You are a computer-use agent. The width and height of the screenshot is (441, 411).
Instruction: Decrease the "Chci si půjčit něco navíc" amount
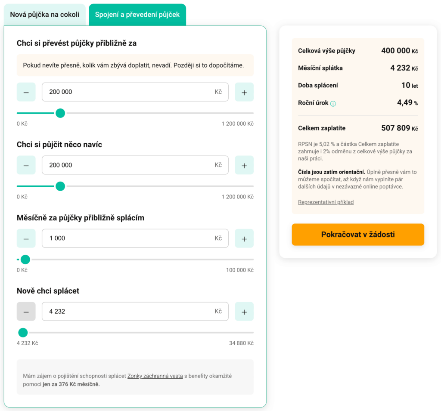pos(26,165)
